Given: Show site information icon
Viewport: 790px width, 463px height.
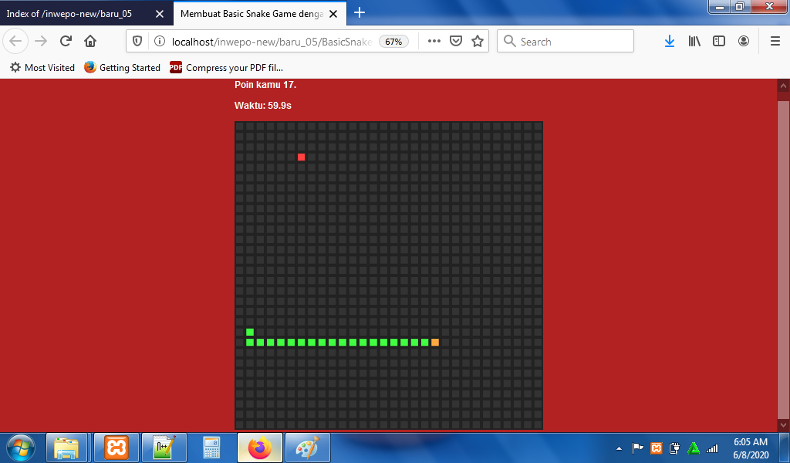Looking at the screenshot, I should (x=159, y=42).
